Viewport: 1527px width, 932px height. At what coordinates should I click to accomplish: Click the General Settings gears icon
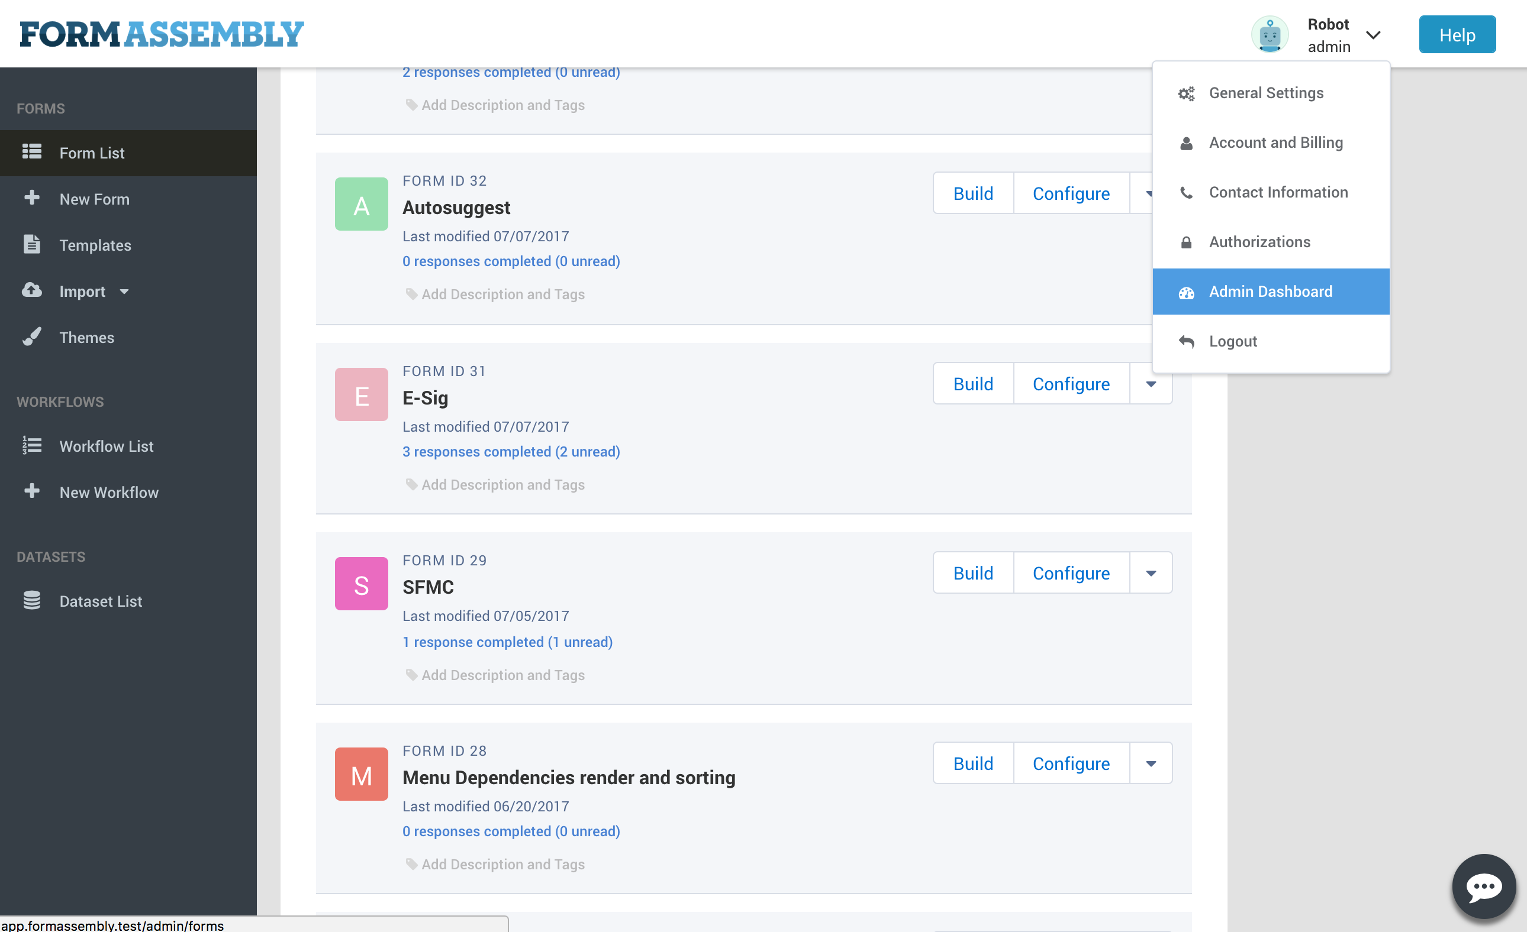(1186, 93)
